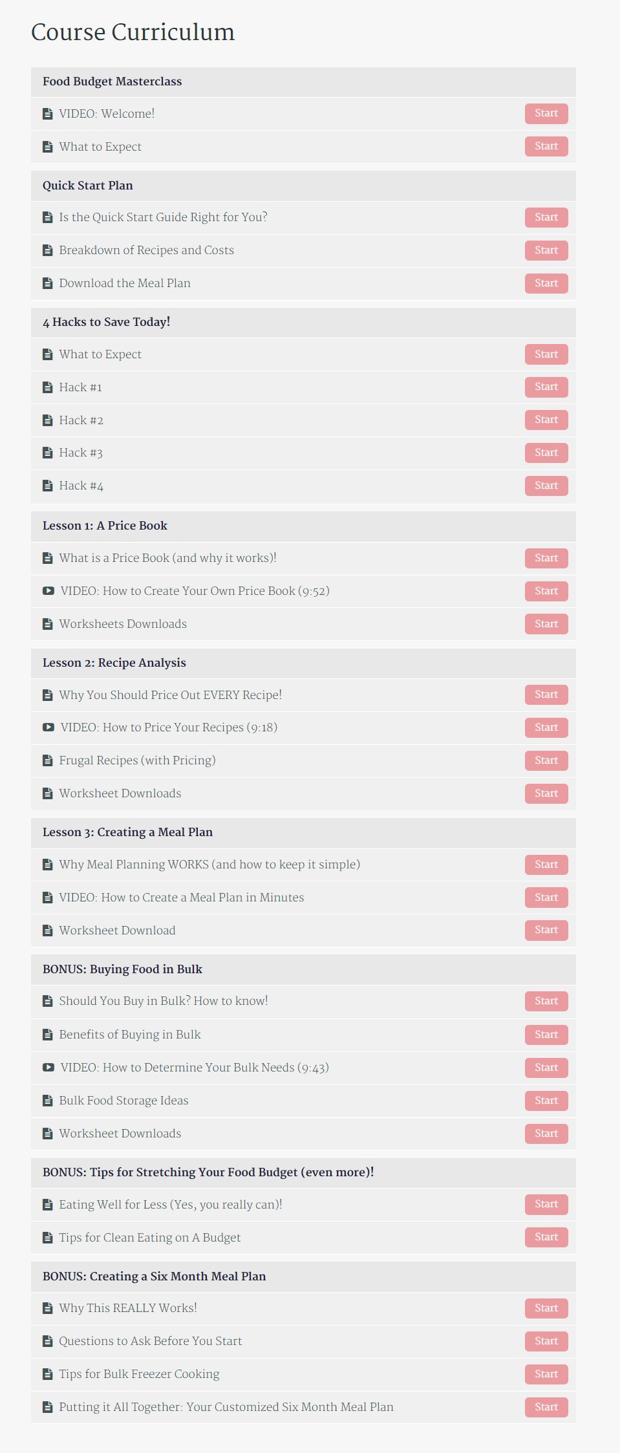Click the document icon next to Hack #3
Viewport: 620px width, 1453px height.
tap(47, 453)
